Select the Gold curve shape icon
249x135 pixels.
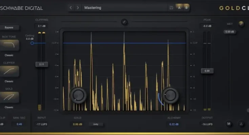(x=9, y=97)
